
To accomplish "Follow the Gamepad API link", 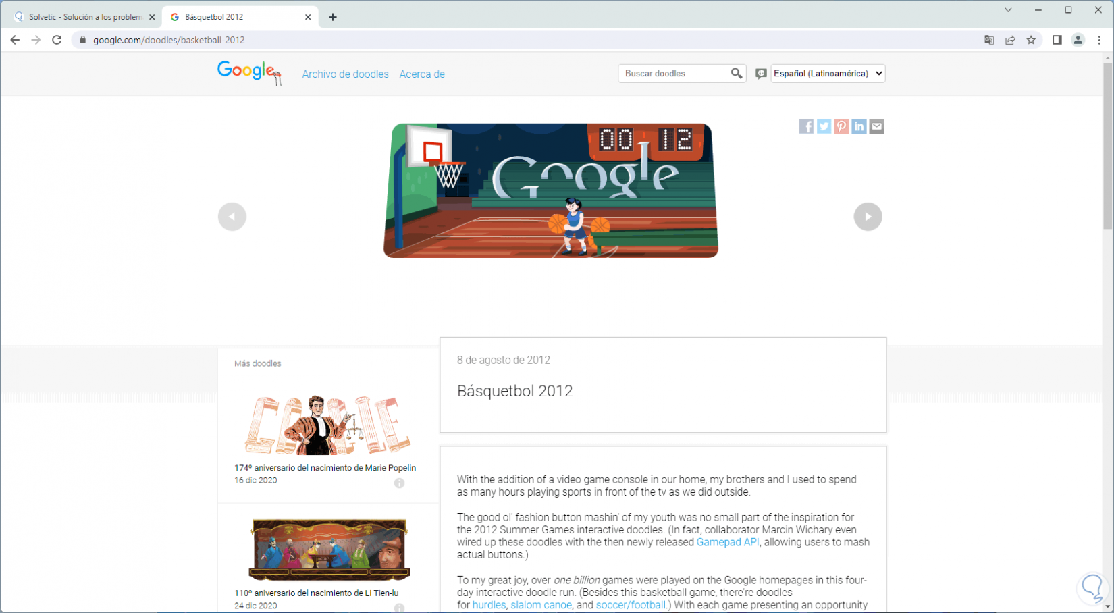I will coord(728,542).
